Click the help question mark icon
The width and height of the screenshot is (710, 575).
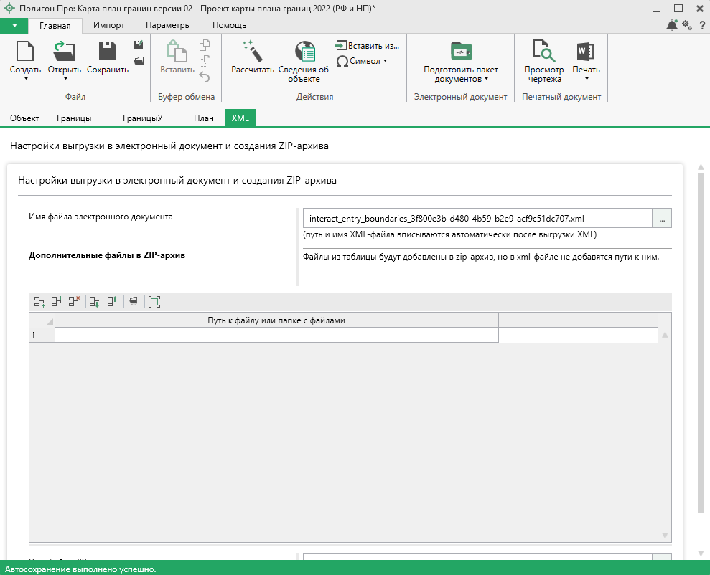[x=701, y=26]
